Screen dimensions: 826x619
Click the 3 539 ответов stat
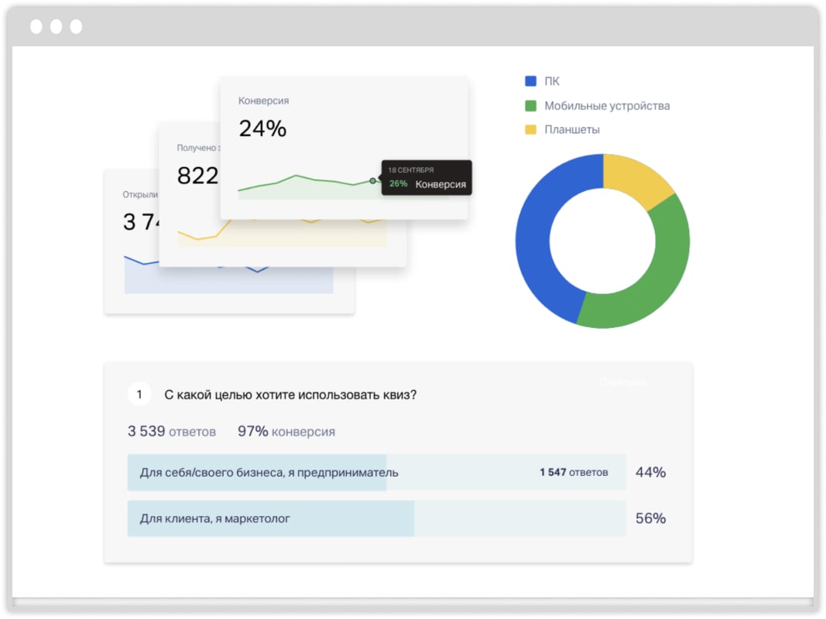click(x=172, y=432)
